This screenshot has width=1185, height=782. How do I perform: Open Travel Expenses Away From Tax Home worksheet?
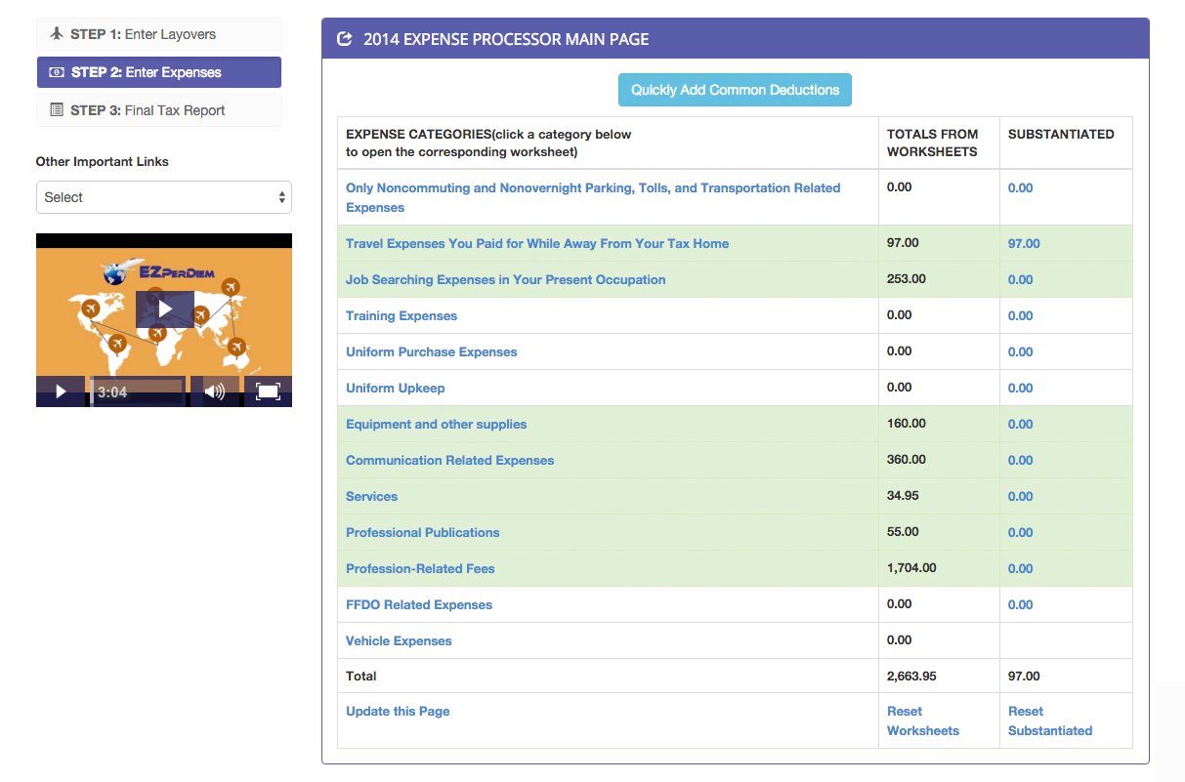(x=536, y=244)
